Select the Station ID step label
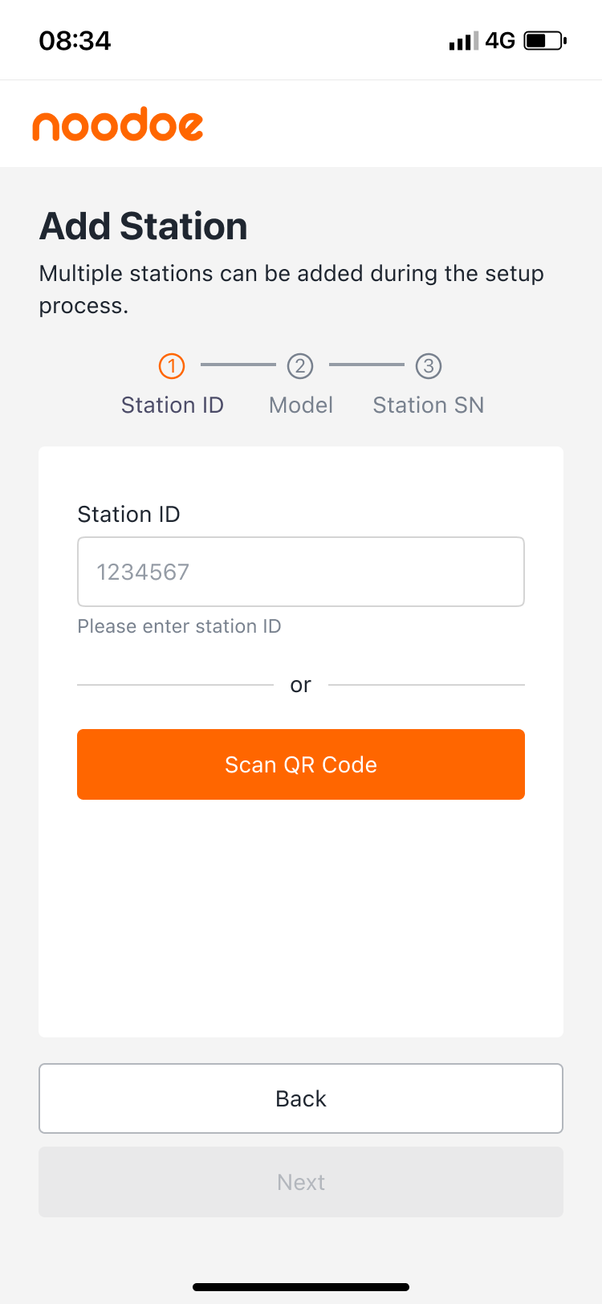Screen dimensions: 602x1304 click(x=173, y=405)
